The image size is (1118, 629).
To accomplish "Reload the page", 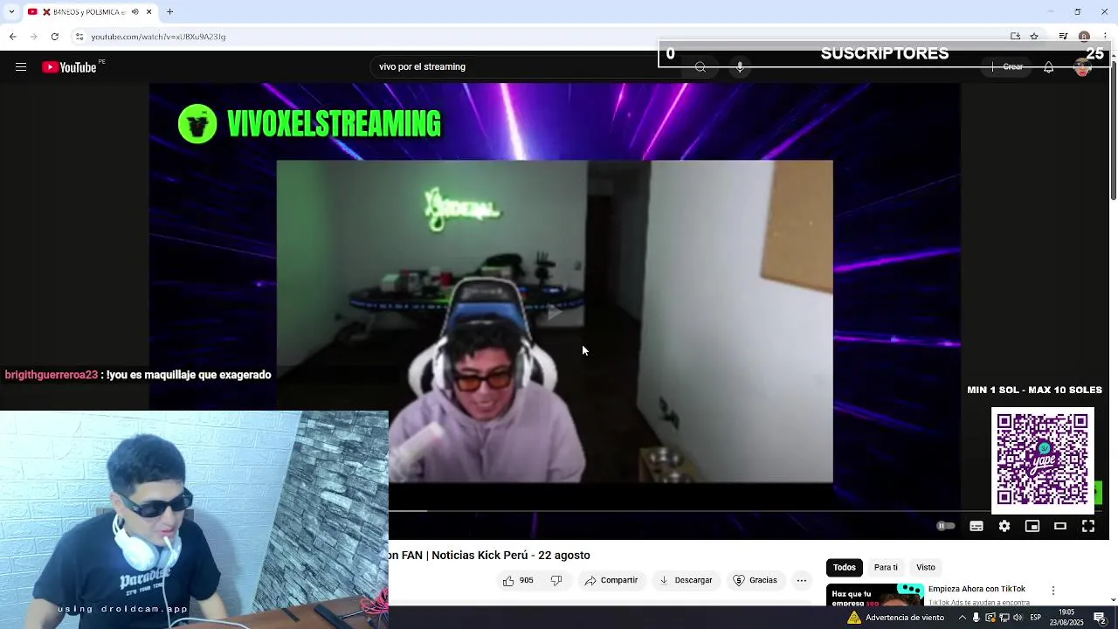I will click(x=54, y=37).
